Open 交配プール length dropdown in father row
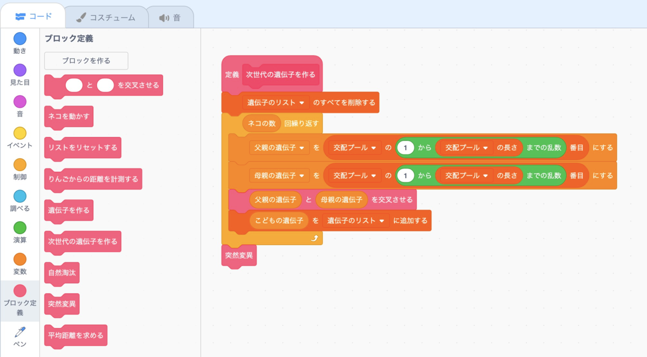 point(466,147)
